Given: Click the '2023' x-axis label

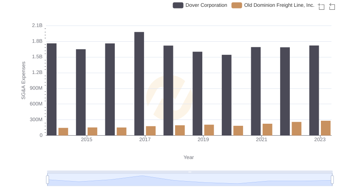Looking at the screenshot, I should 320,139.
